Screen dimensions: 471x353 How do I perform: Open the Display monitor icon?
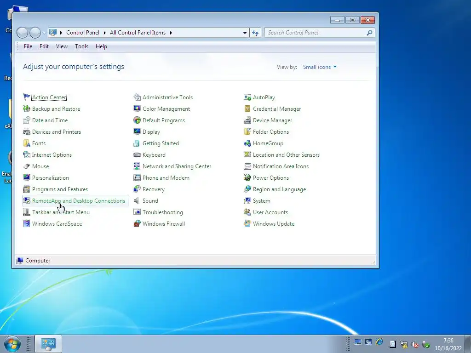click(137, 131)
